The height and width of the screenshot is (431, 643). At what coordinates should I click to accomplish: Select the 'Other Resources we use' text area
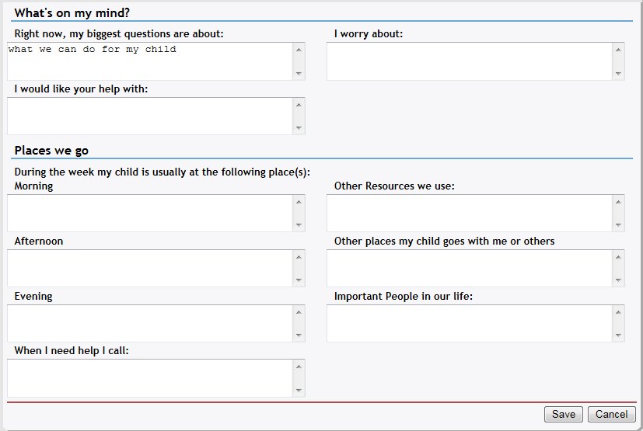pyautogui.click(x=469, y=213)
